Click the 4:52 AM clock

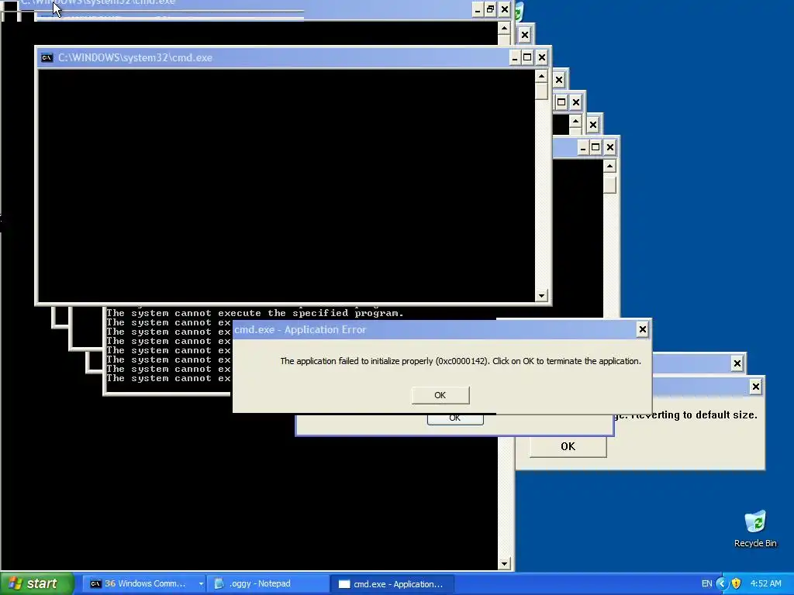point(765,583)
